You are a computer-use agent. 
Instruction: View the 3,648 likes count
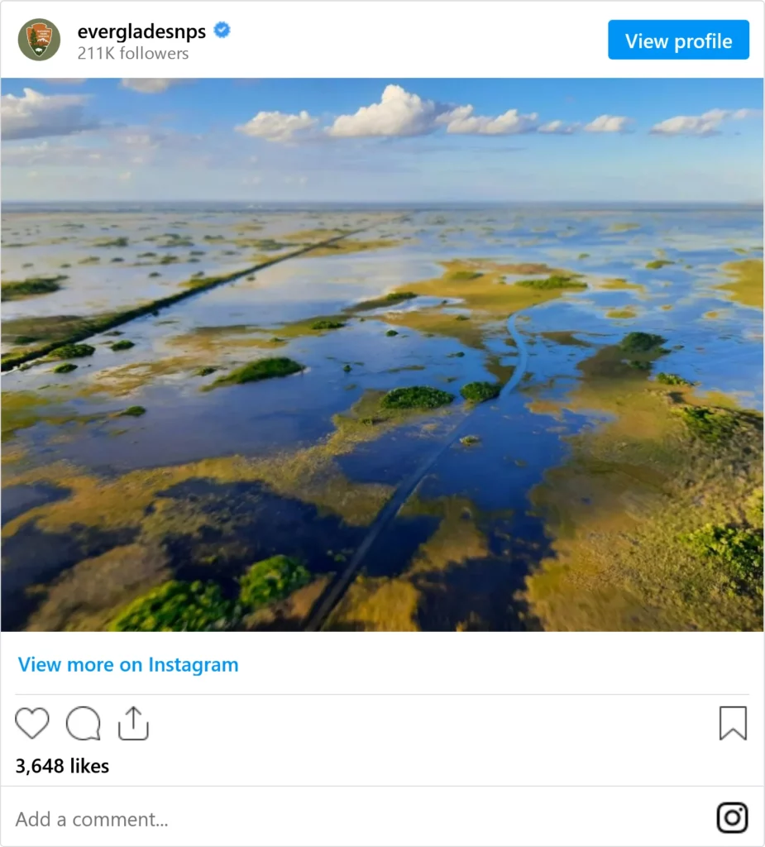pyautogui.click(x=62, y=766)
